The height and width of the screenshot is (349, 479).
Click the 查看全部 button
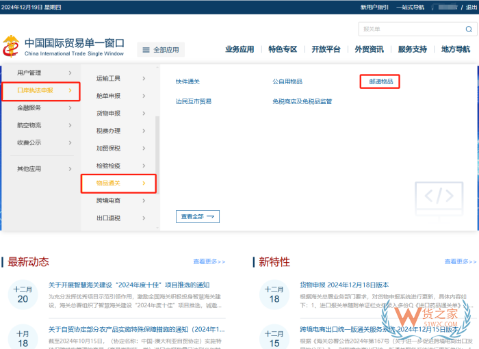(198, 217)
